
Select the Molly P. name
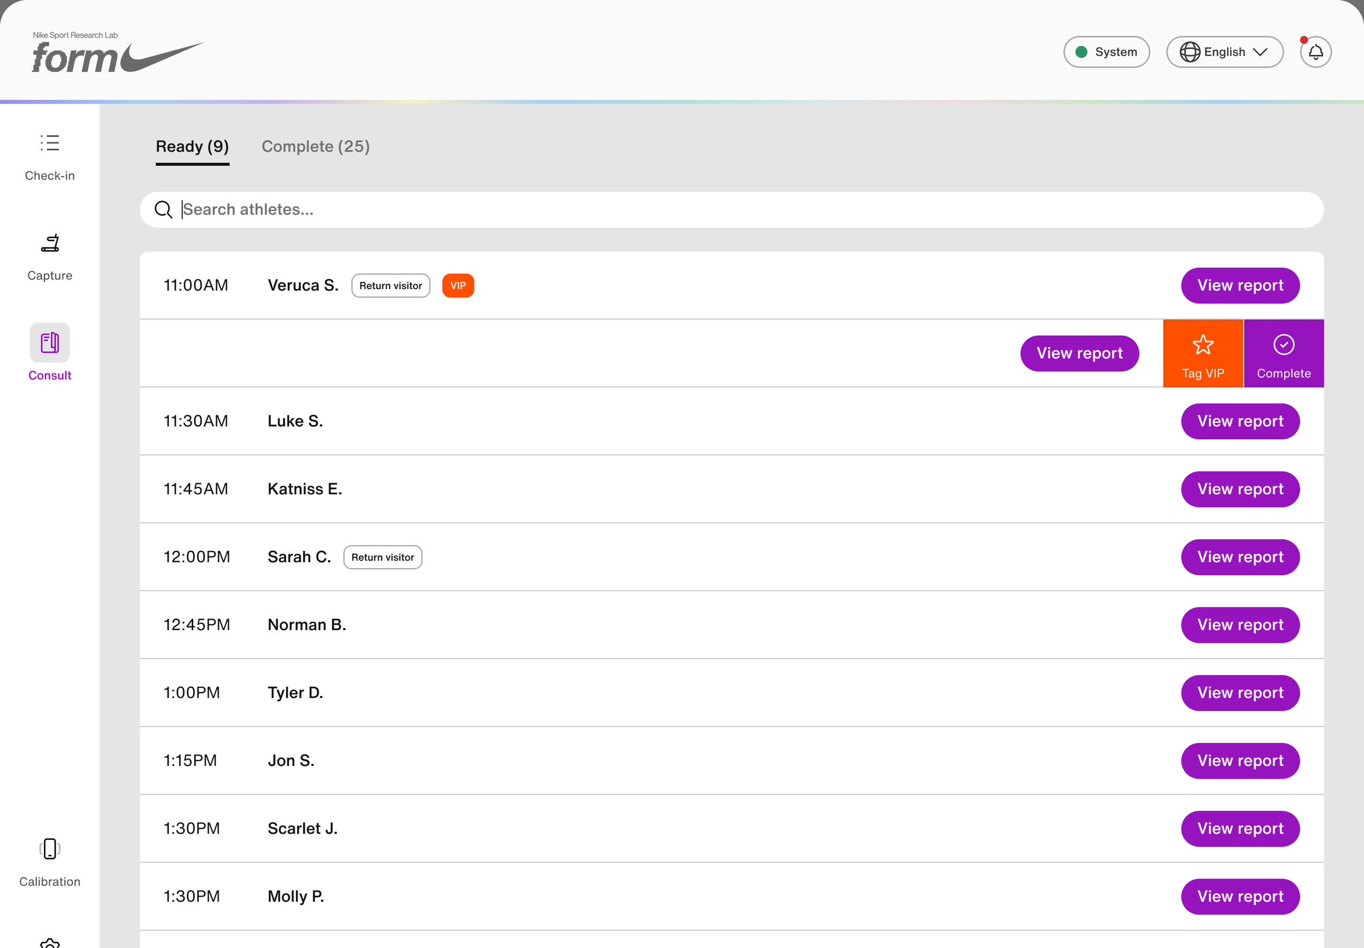296,897
